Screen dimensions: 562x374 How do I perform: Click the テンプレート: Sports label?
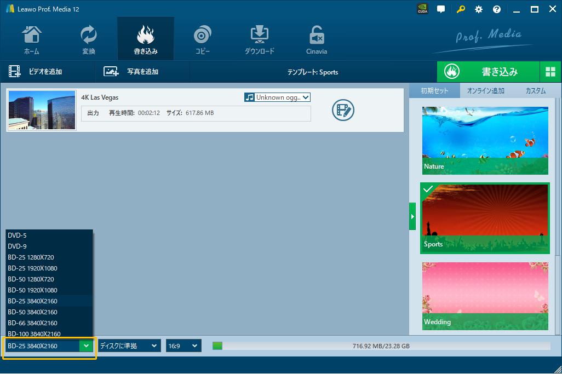click(313, 72)
